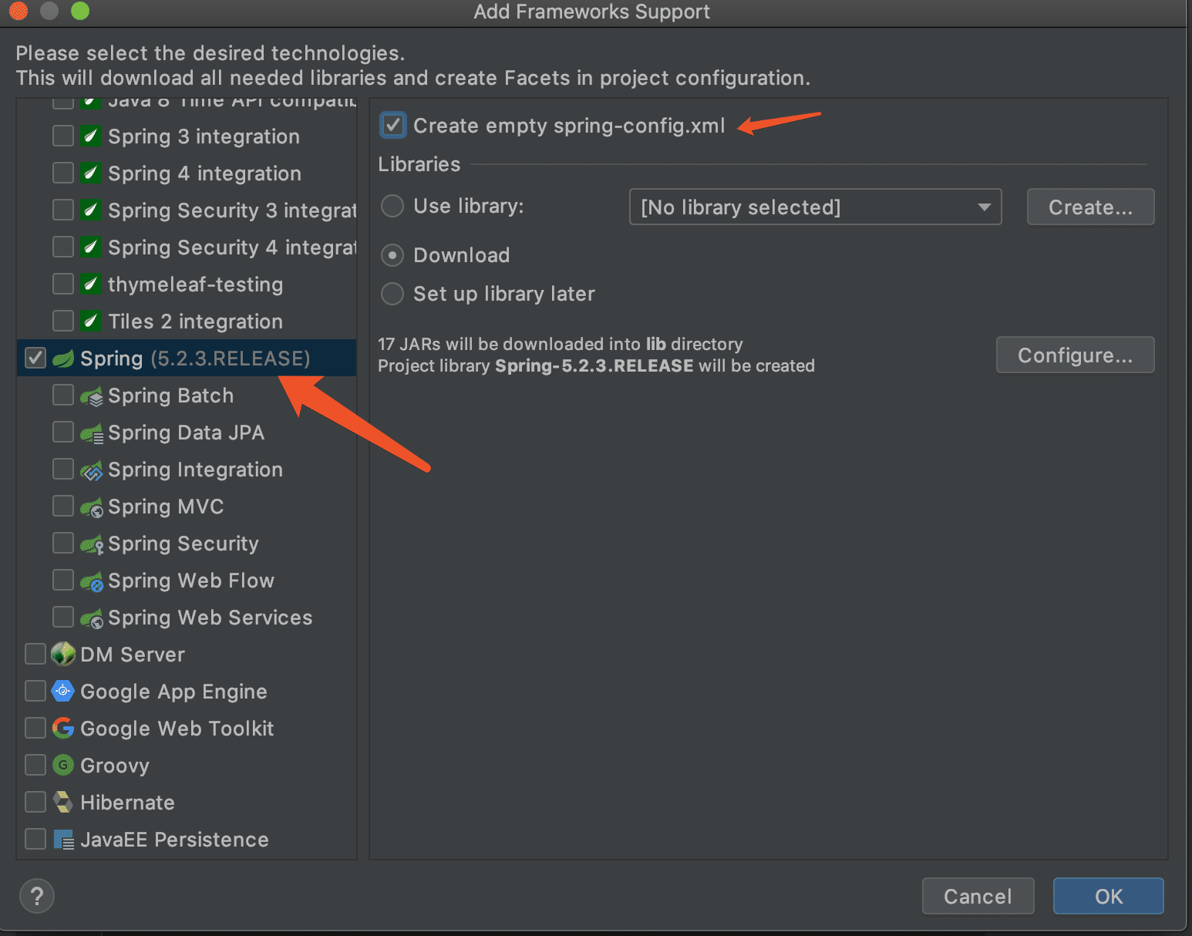Click the Configure... button
This screenshot has width=1192, height=936.
point(1075,355)
